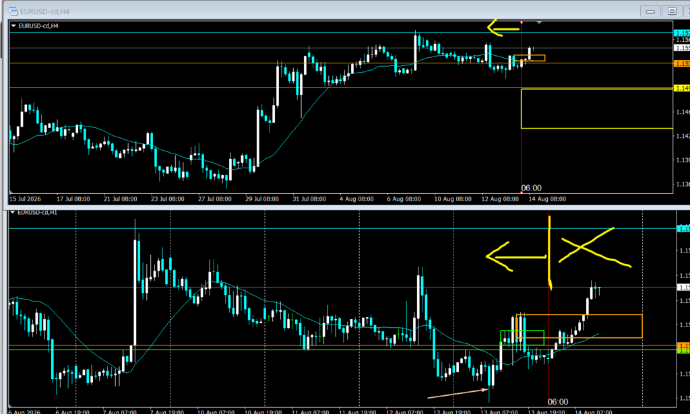Expand the triangle beside EURUSD-cd,H1 label
Viewport: 690px width, 414px height.
[13, 212]
